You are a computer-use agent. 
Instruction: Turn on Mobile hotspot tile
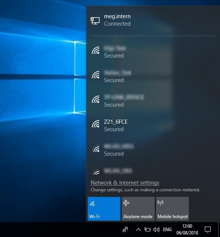(x=172, y=209)
